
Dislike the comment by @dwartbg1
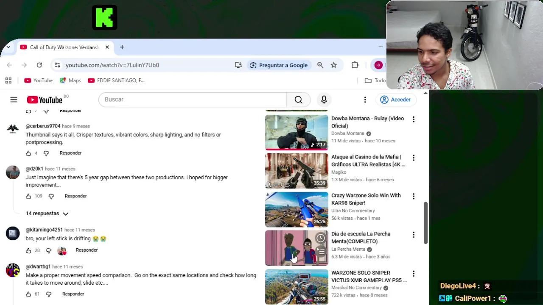[49, 294]
